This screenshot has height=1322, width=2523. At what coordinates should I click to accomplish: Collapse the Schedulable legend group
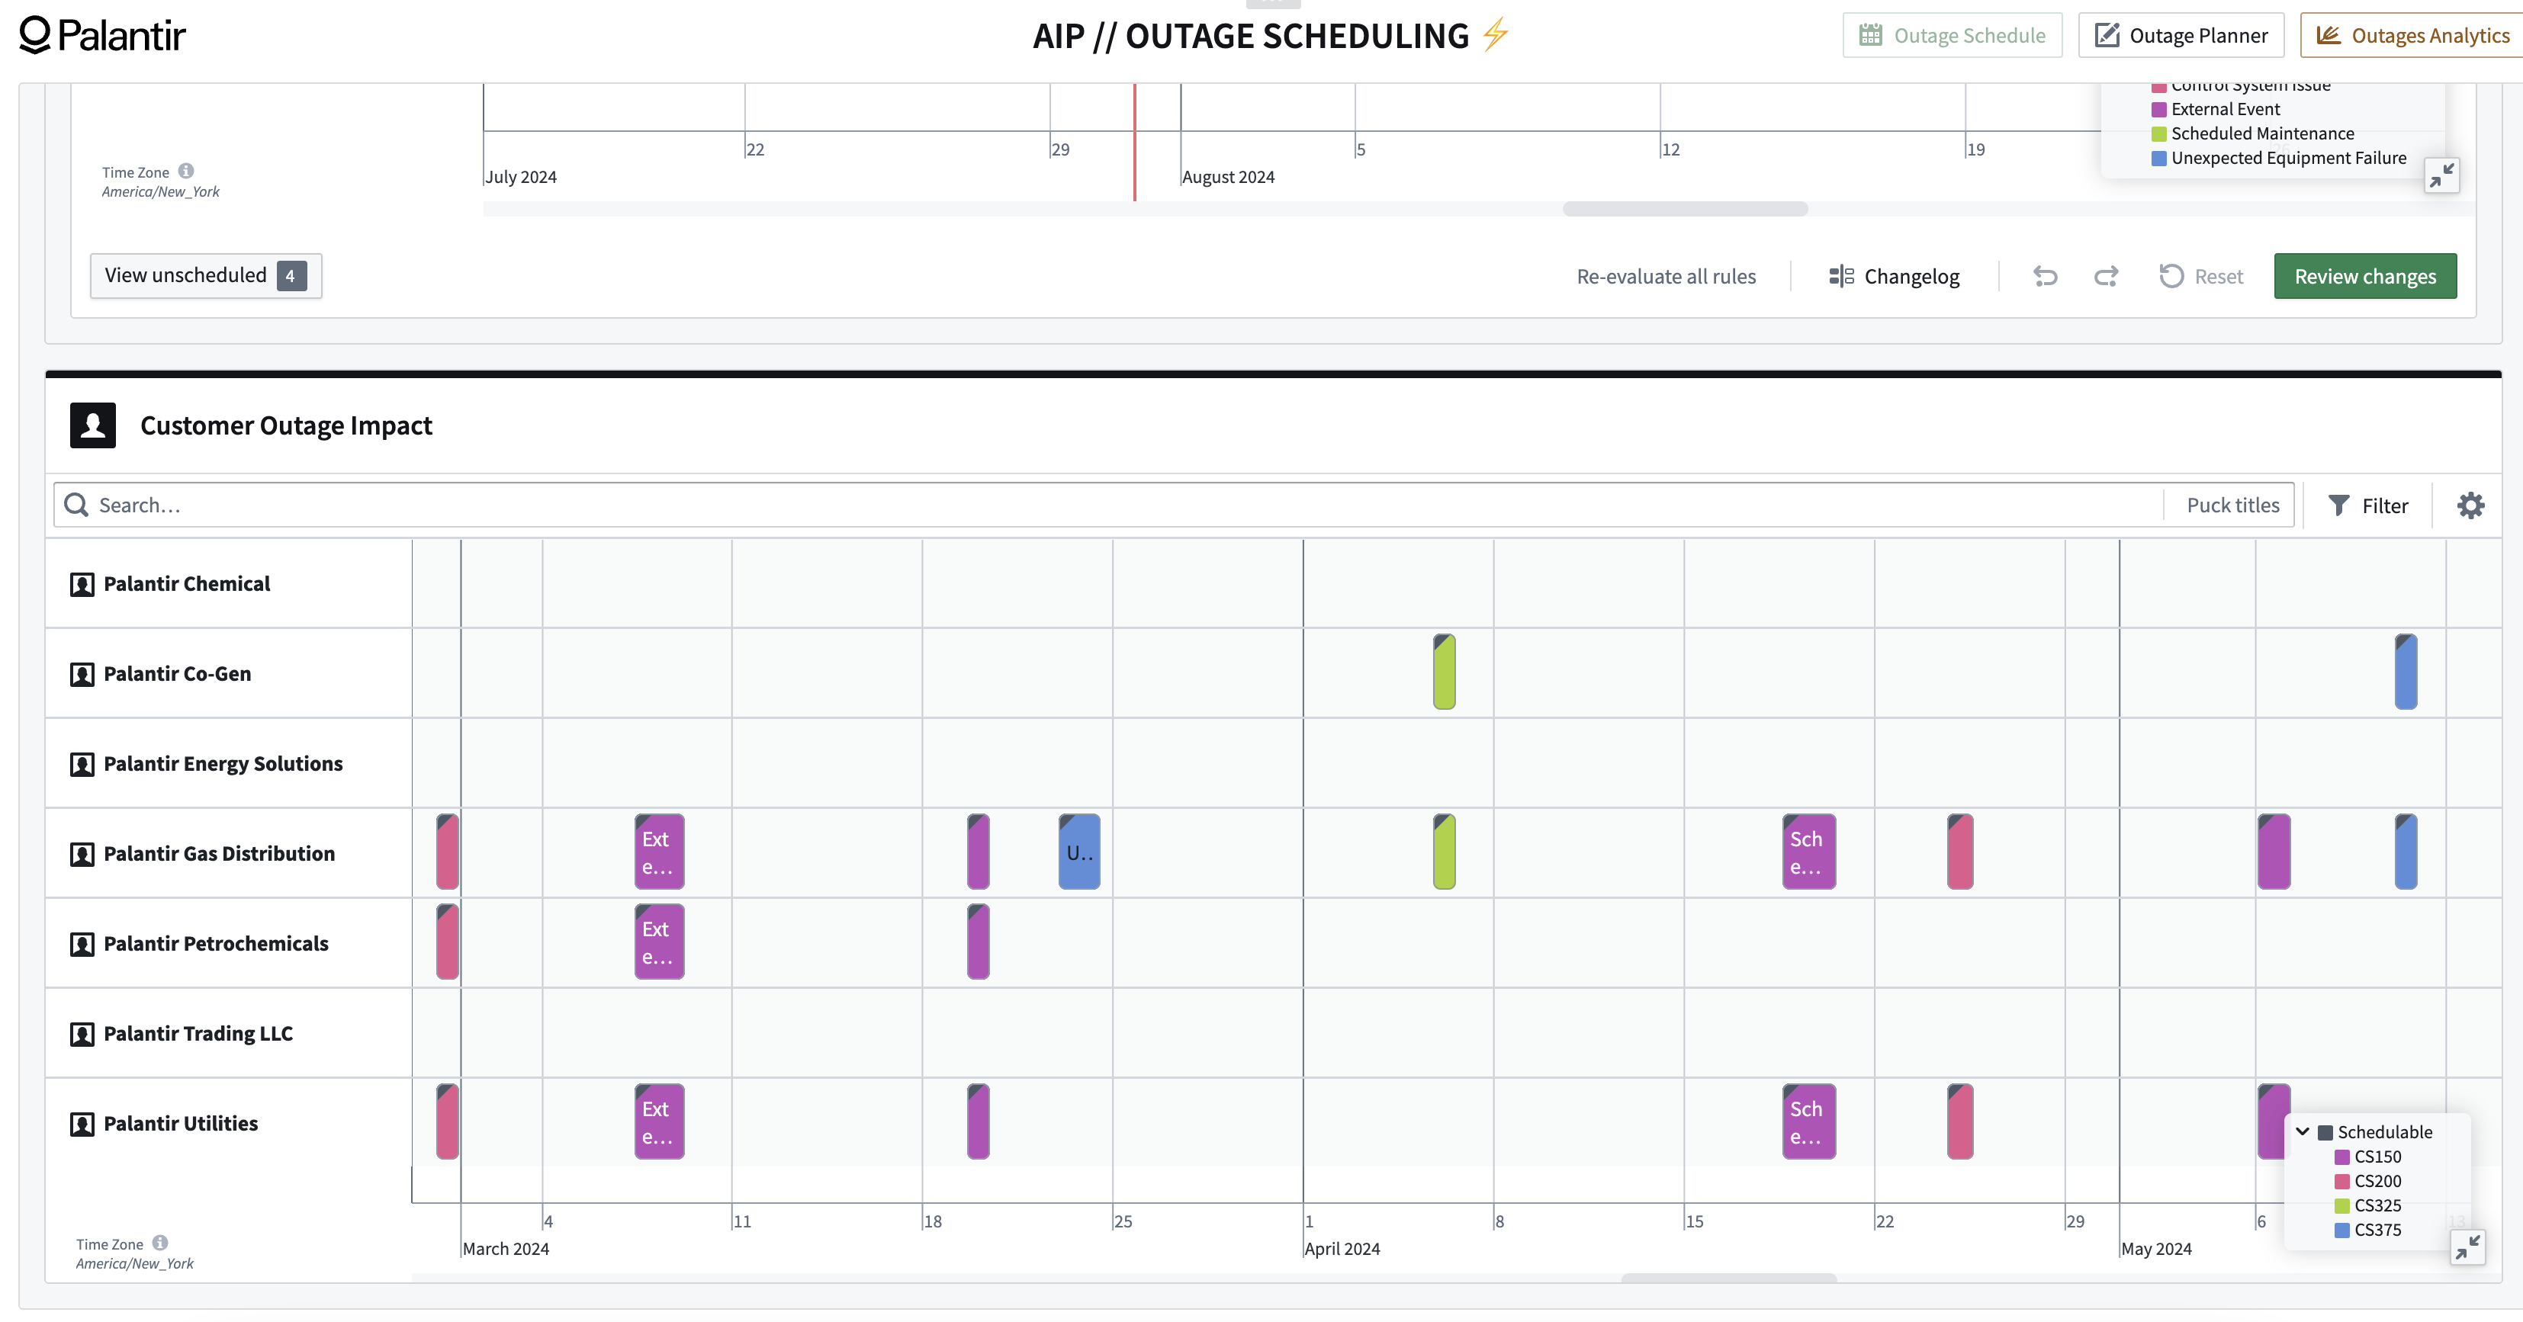2303,1131
